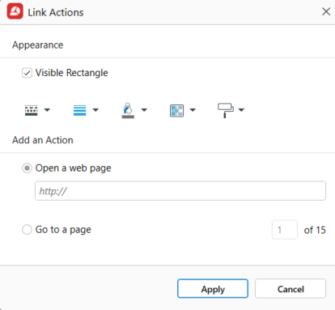Click the stroke color bucket icon
Viewport: 335px width, 310px height.
[128, 110]
